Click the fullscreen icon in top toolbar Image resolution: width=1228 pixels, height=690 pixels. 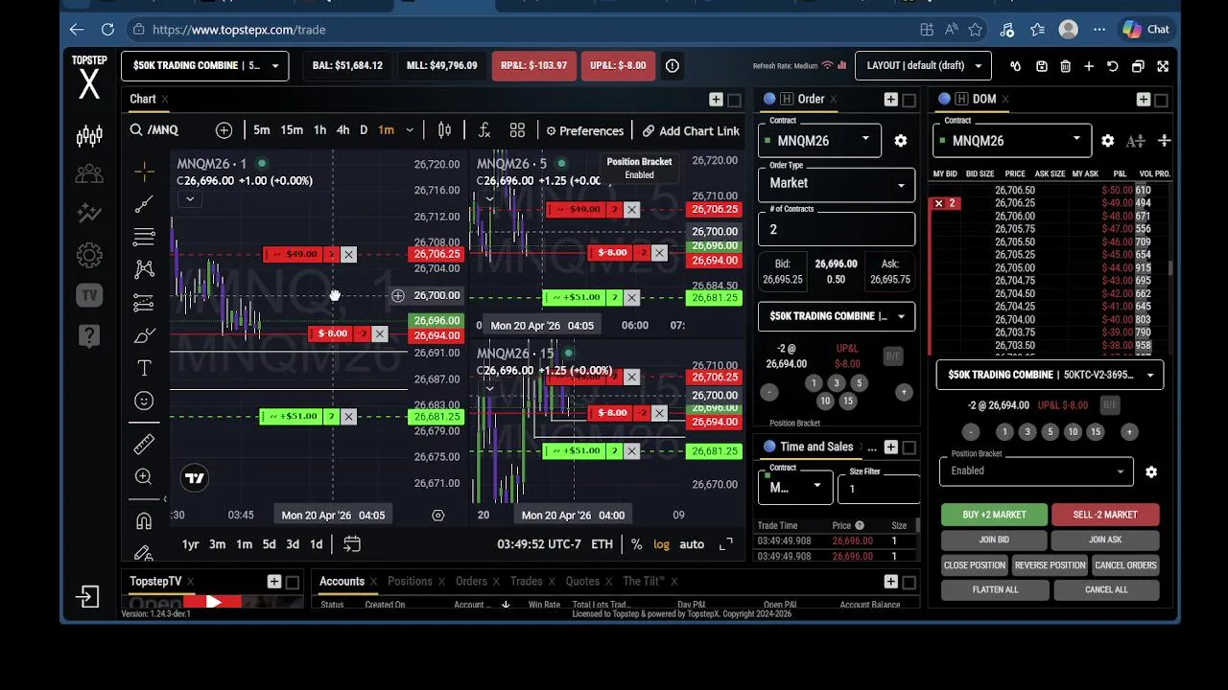pyautogui.click(x=1163, y=66)
